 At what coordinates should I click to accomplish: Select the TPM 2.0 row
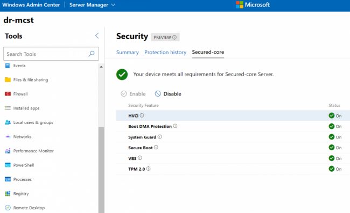point(233,169)
